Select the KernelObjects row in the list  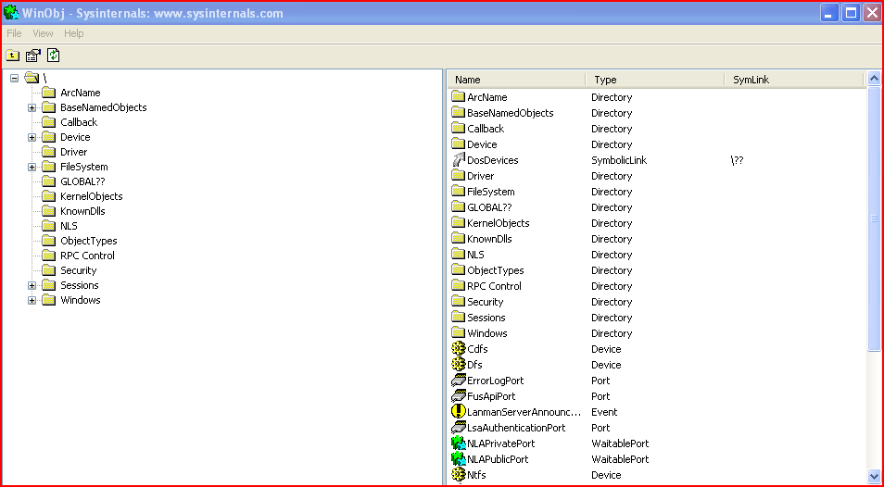click(657, 223)
